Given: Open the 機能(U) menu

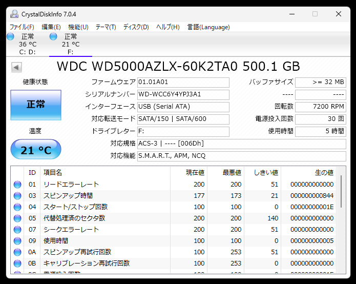Looking at the screenshot, I should pos(78,27).
